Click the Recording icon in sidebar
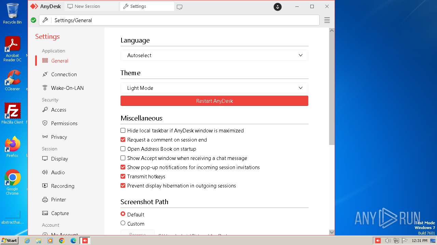Viewport: 437px width, 245px height. [45, 186]
